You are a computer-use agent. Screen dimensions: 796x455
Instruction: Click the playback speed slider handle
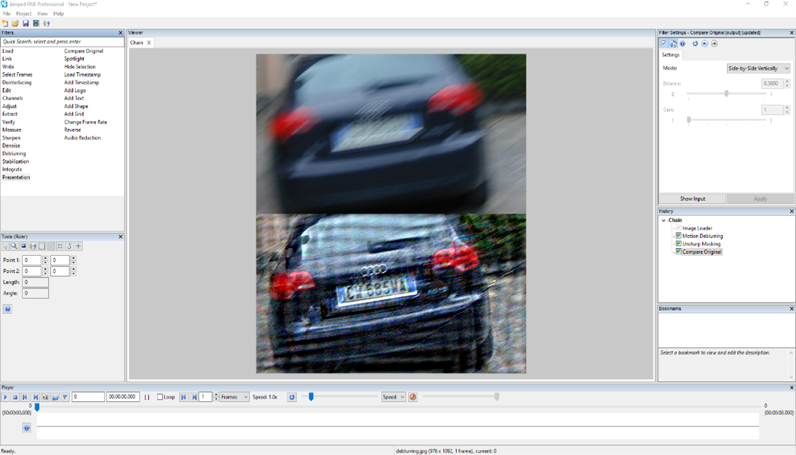tap(311, 396)
